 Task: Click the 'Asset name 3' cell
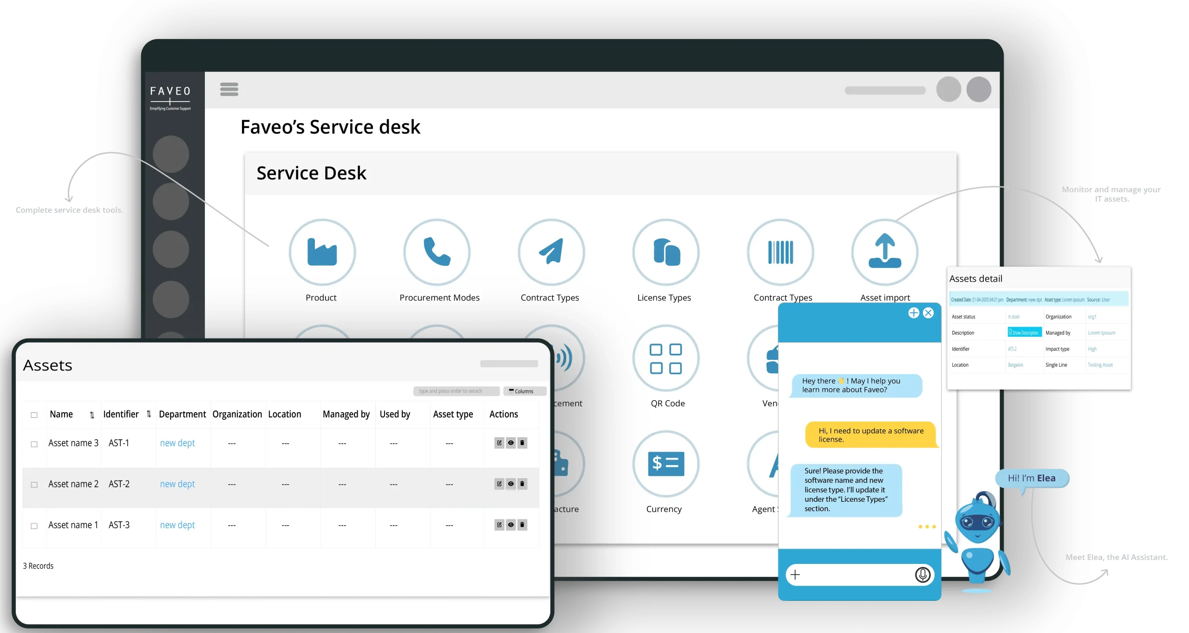(x=73, y=443)
